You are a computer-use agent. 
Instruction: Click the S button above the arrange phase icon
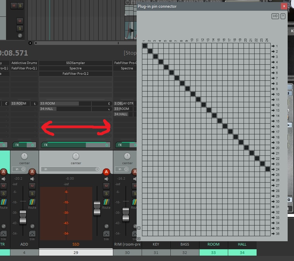click(20, 28)
